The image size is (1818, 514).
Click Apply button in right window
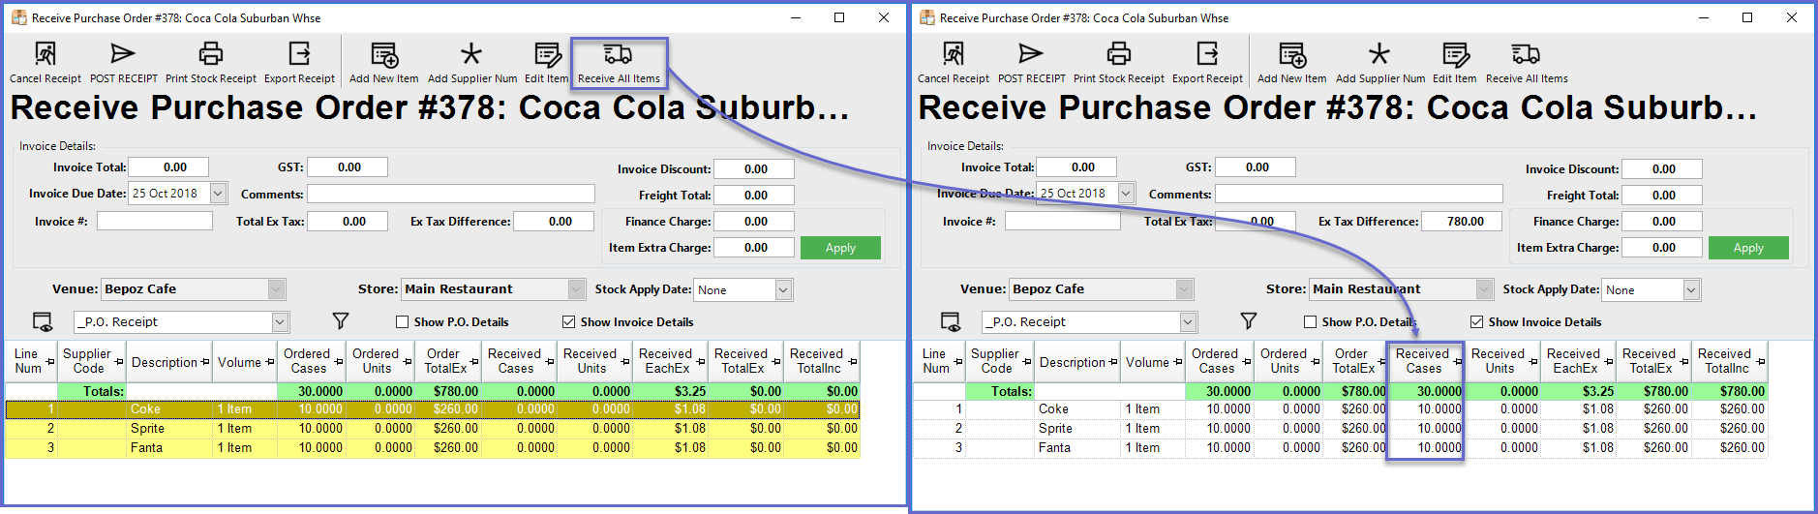(x=1748, y=248)
